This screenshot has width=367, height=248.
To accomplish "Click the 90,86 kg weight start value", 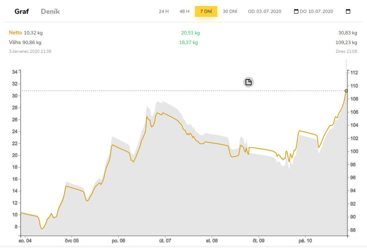I will click(32, 42).
